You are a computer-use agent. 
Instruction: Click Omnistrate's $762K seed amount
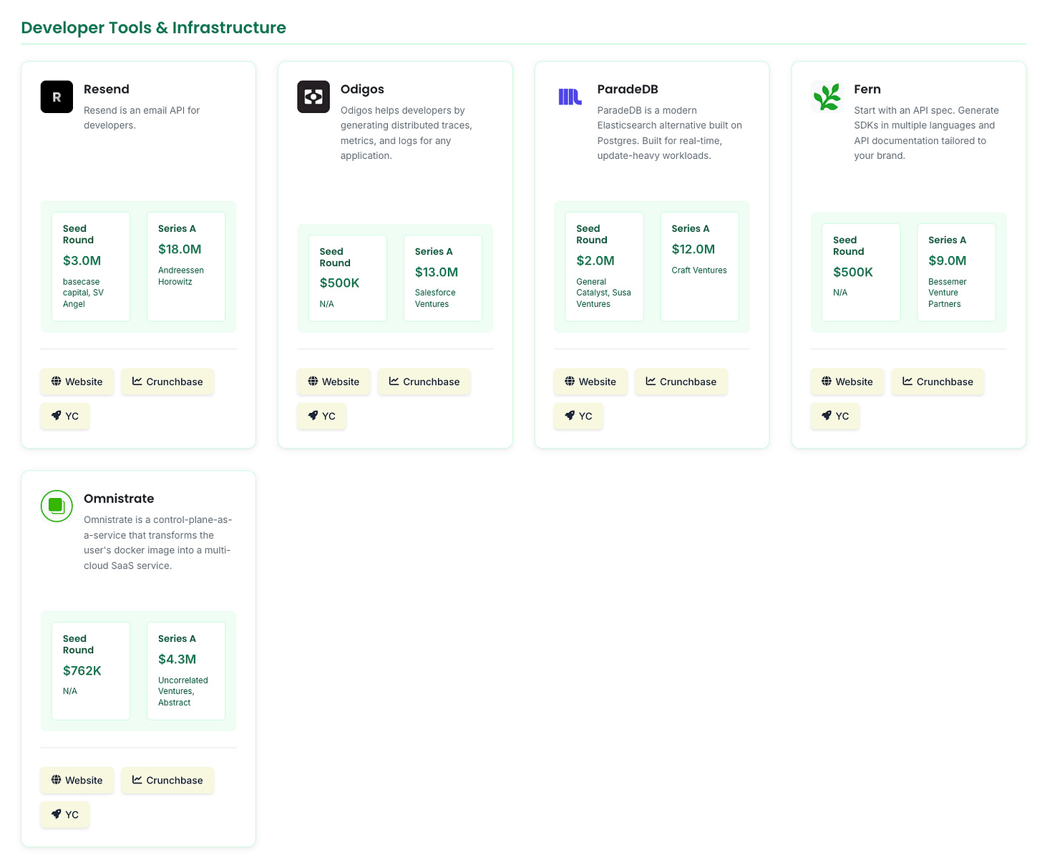(x=82, y=670)
